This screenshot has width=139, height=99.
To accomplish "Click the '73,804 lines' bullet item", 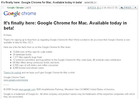I will (x=33, y=52).
